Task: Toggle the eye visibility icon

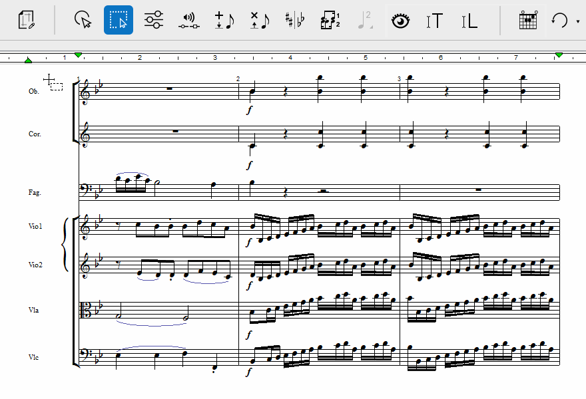Action: pyautogui.click(x=400, y=21)
